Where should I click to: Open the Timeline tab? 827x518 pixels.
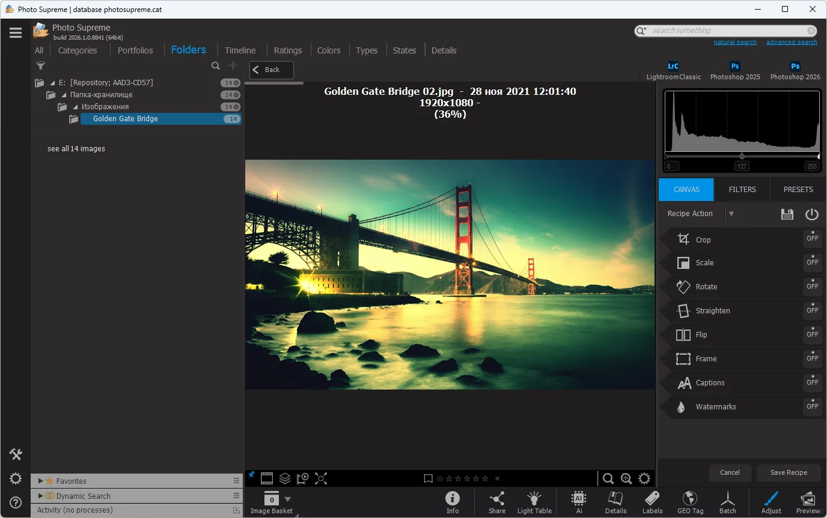[240, 50]
